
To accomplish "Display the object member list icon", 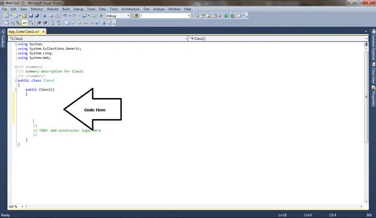I will point(7,23).
